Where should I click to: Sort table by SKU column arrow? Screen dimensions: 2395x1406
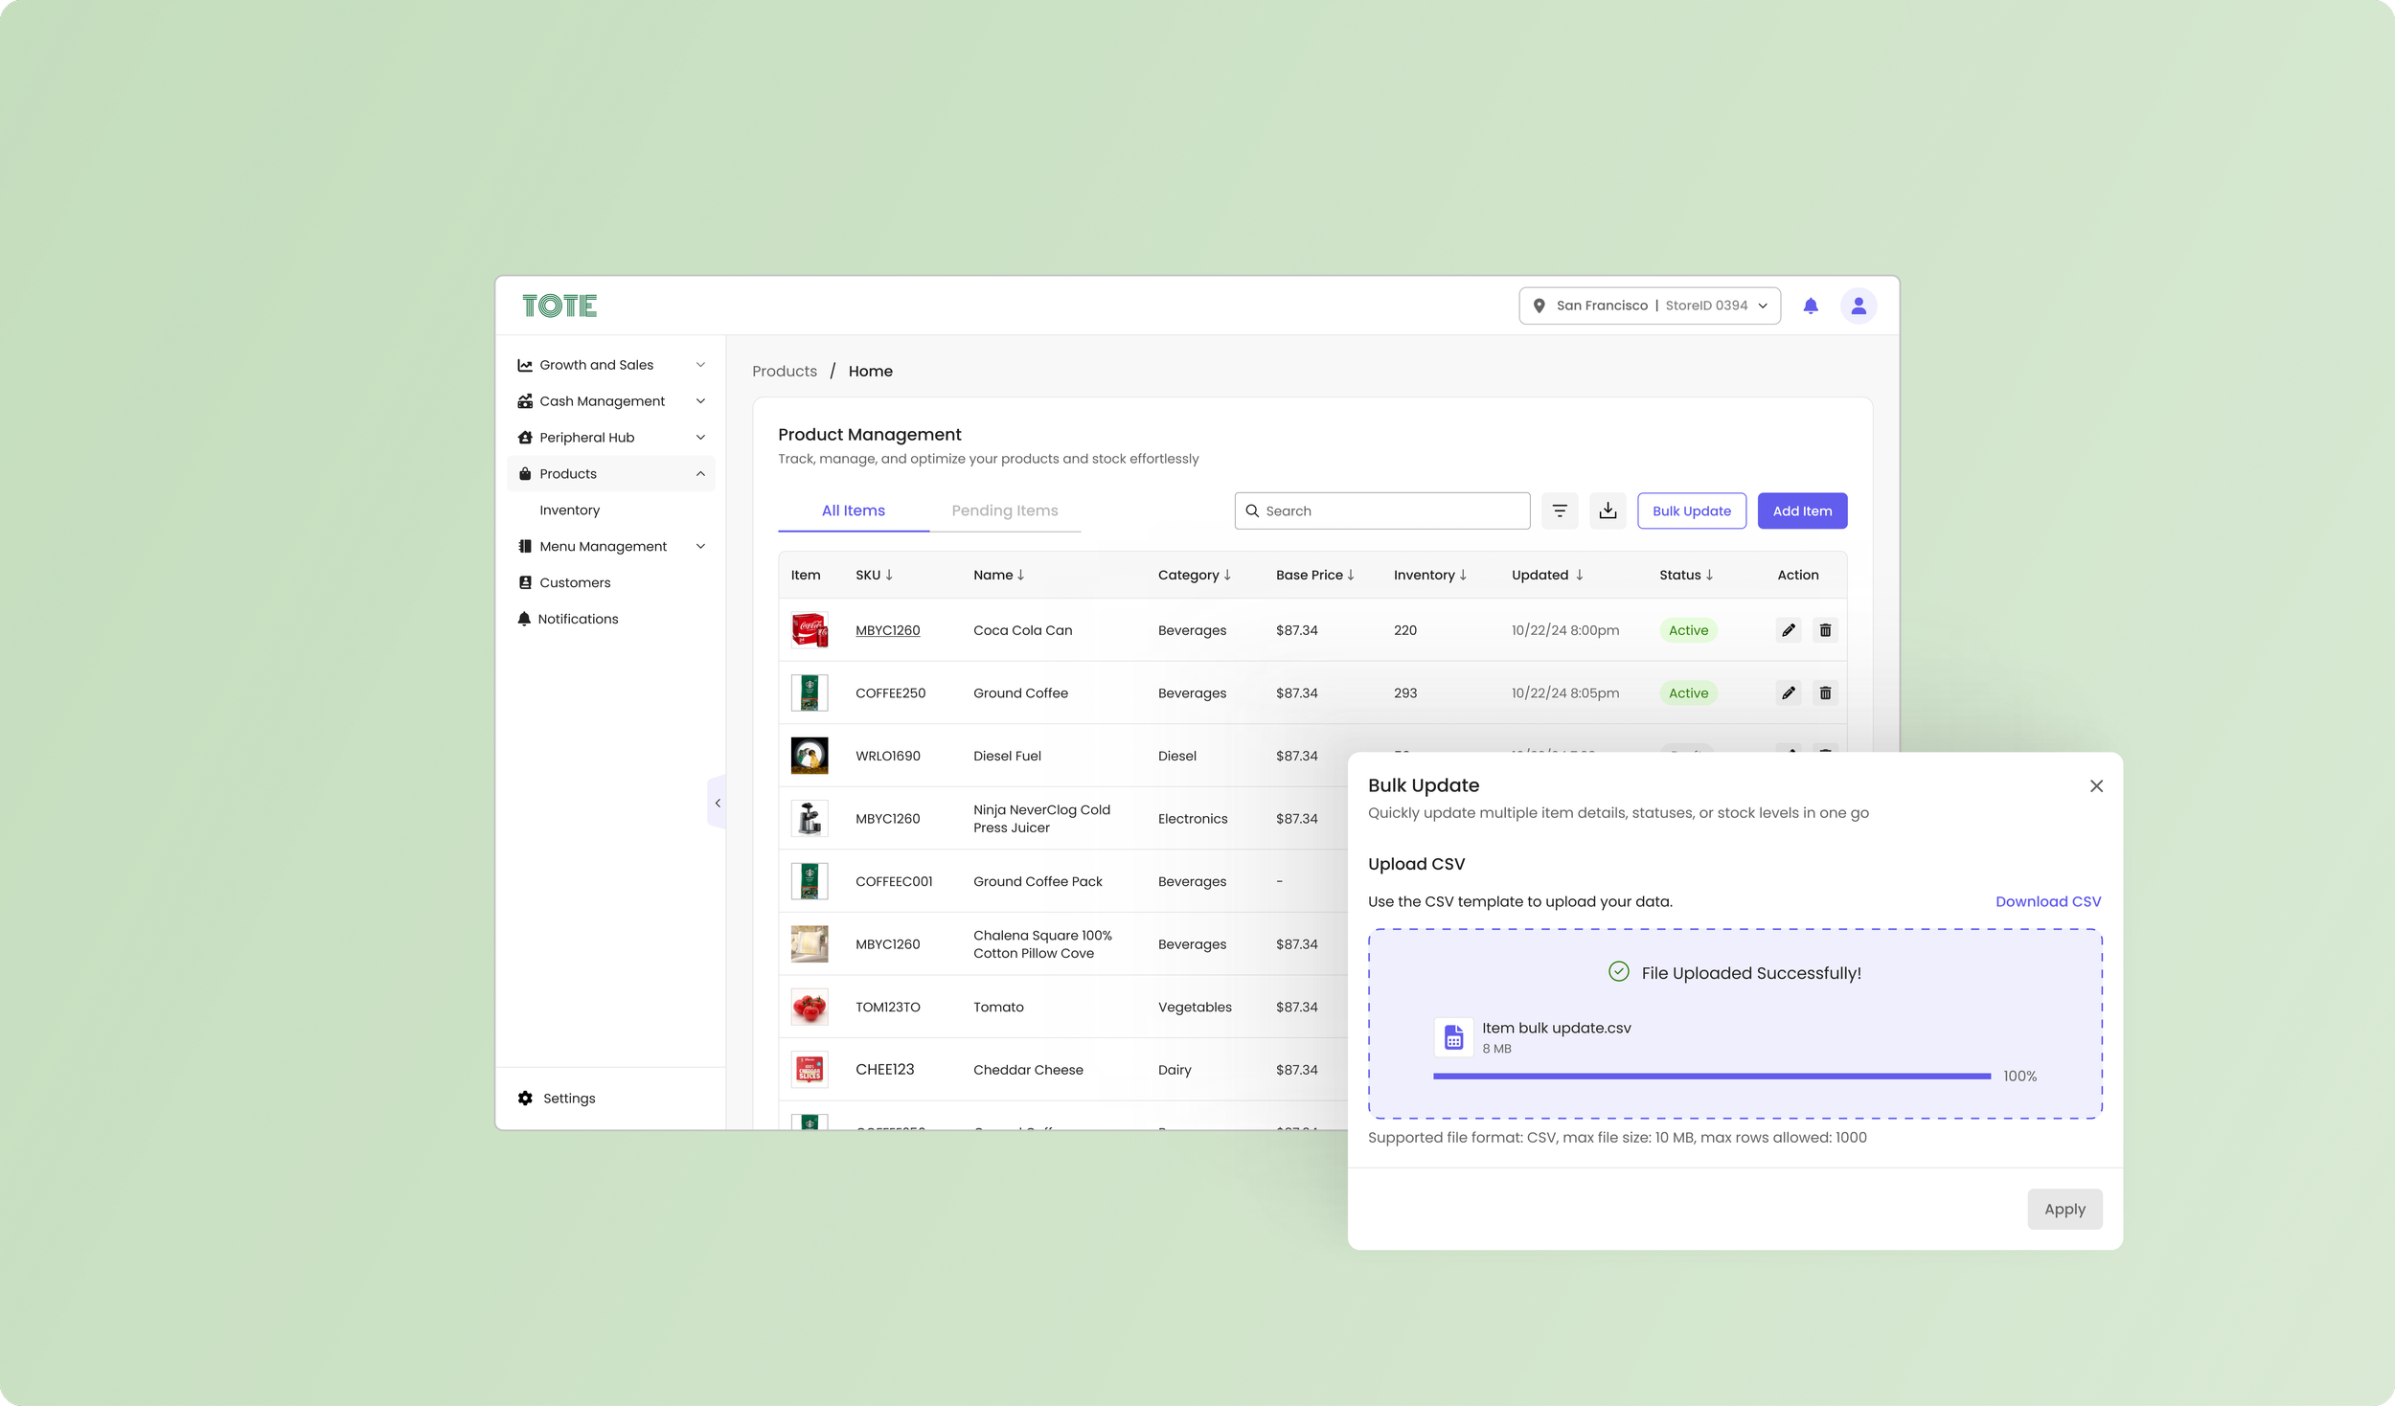tap(889, 575)
